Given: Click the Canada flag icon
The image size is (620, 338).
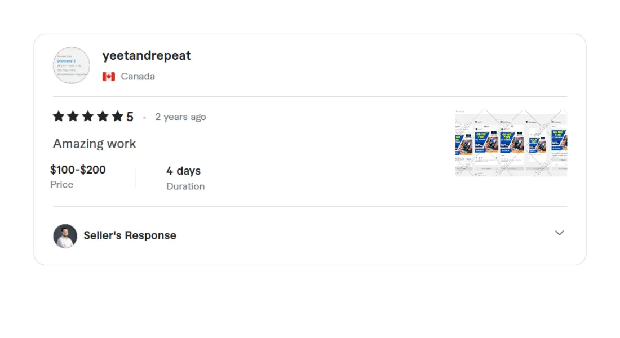Looking at the screenshot, I should pos(109,77).
